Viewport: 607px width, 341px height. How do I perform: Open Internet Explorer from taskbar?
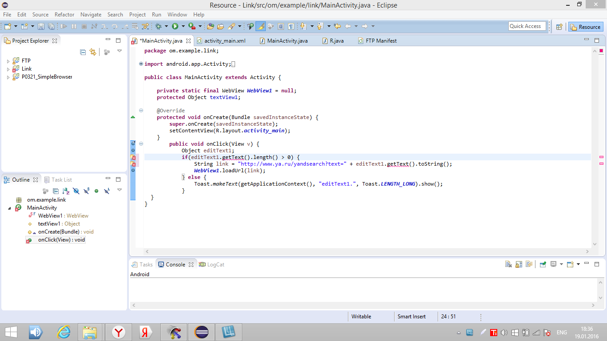point(64,332)
